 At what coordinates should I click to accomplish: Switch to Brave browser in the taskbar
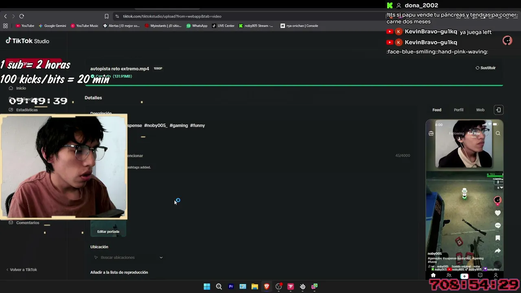(267, 286)
